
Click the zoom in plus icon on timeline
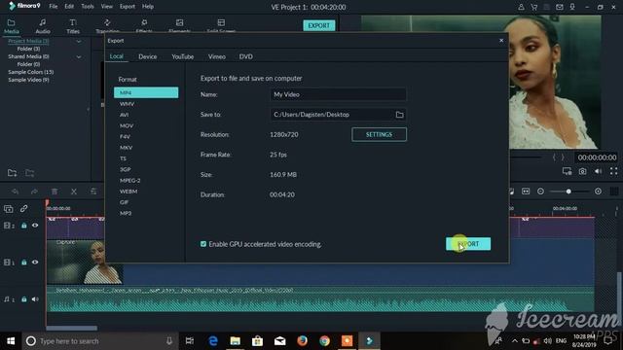(598, 192)
